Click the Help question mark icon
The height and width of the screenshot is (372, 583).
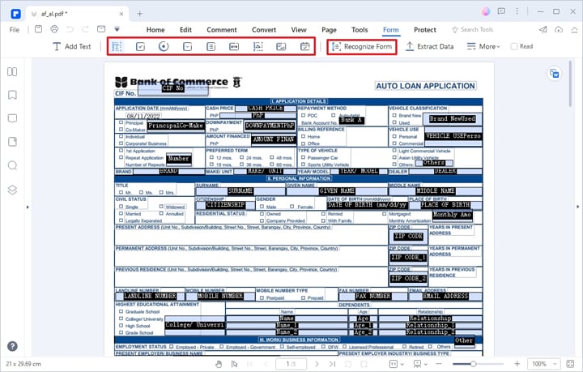[12, 346]
